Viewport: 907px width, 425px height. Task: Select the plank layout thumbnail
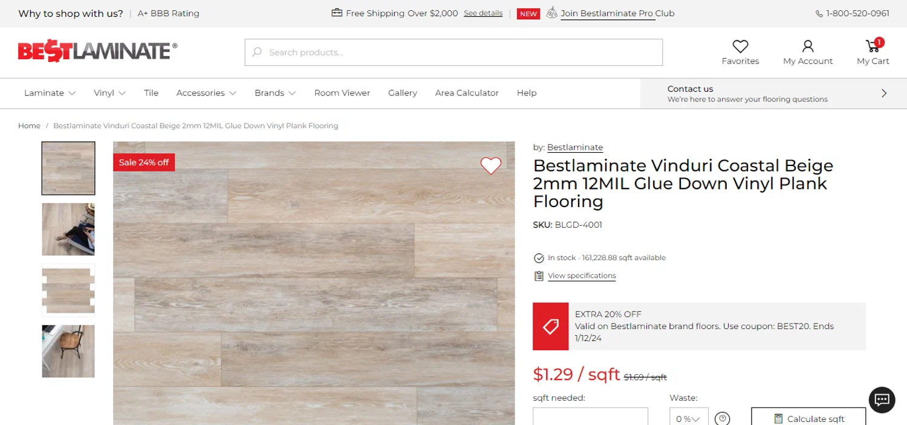pos(68,290)
